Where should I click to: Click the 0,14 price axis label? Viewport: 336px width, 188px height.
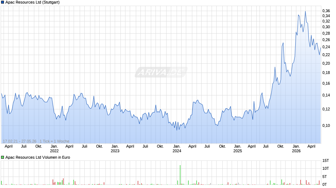click(x=326, y=95)
